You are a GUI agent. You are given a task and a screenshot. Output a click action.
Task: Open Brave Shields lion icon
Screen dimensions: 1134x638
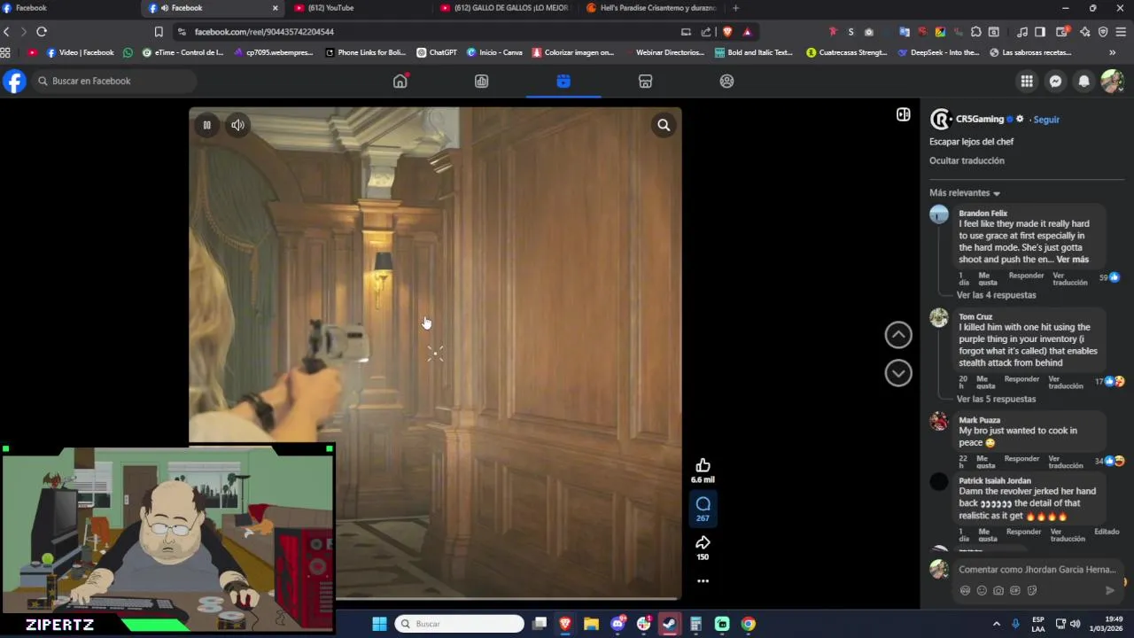pyautogui.click(x=727, y=32)
